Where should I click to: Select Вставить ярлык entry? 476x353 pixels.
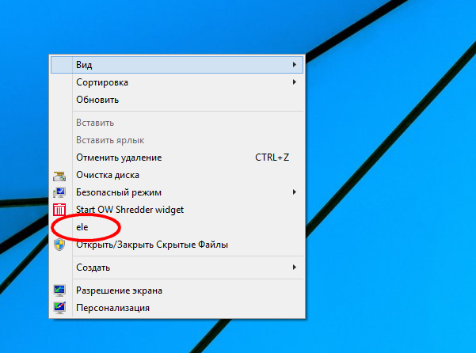coord(177,140)
